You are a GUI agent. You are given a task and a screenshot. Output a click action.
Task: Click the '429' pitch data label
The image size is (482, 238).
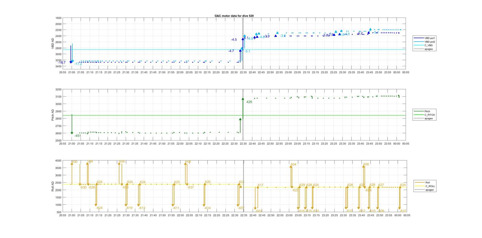pos(249,102)
